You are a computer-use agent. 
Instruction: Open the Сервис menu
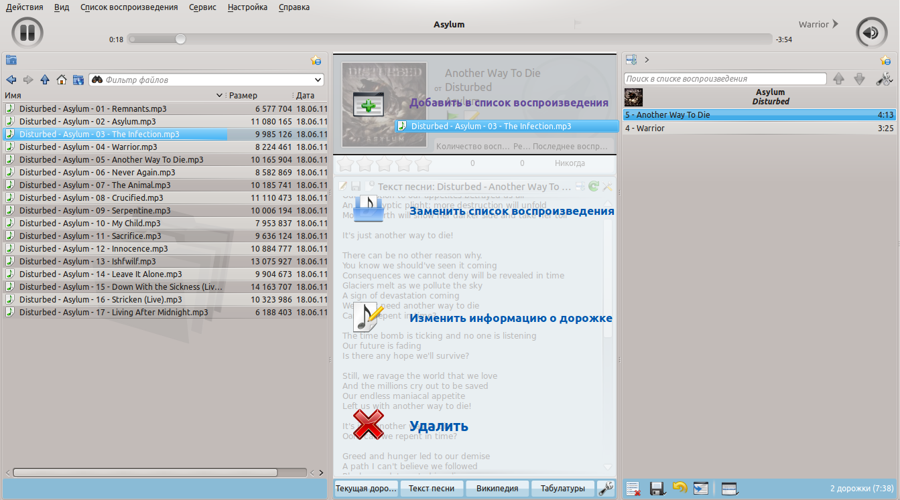coord(202,7)
